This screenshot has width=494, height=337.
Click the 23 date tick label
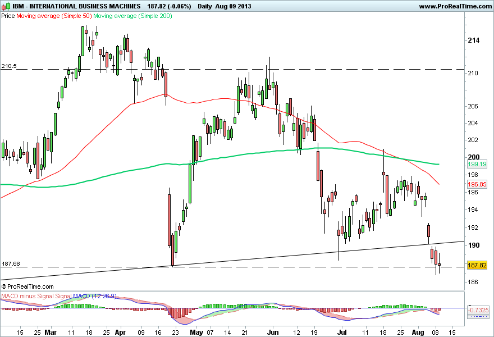coord(176,333)
